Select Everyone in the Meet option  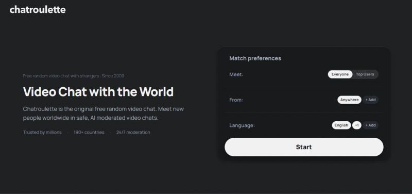tap(340, 74)
